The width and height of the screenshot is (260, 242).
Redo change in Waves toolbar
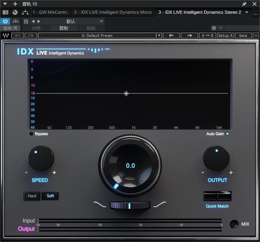(x=31, y=36)
